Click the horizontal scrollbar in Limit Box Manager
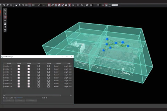167x111 pixels. coord(33,95)
